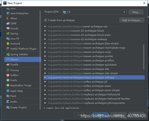Click the New... SDK button

136,12
